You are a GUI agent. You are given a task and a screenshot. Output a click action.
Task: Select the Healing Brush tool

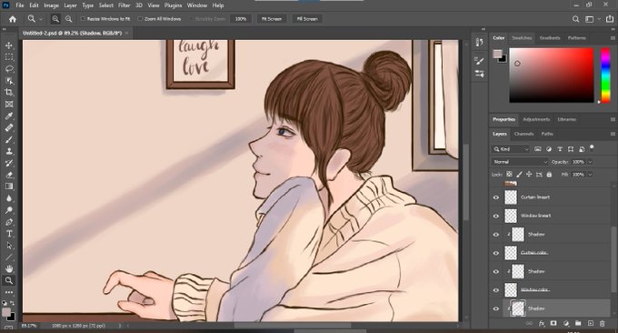point(9,128)
